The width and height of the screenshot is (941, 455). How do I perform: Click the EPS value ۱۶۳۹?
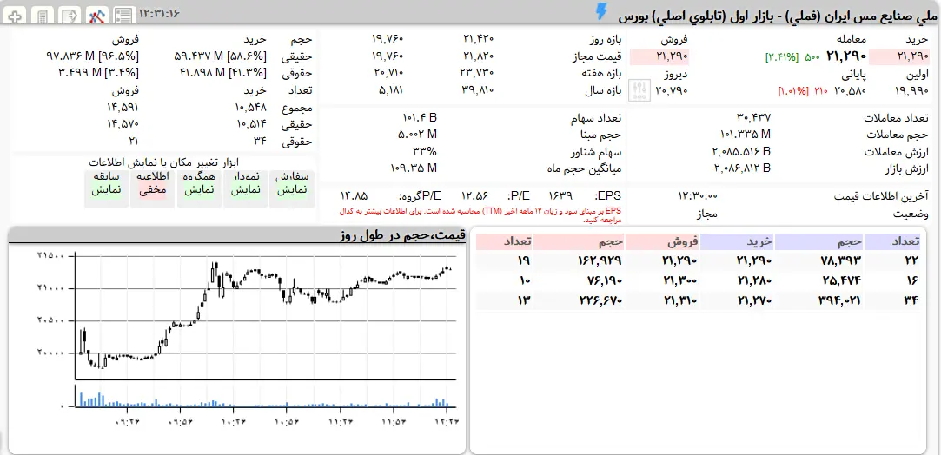[x=560, y=196]
